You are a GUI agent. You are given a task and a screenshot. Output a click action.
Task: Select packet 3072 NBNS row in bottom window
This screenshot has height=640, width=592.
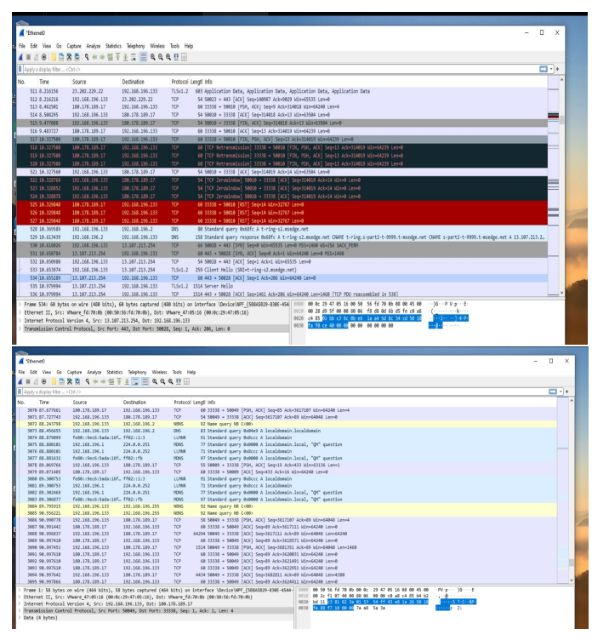tap(287, 424)
